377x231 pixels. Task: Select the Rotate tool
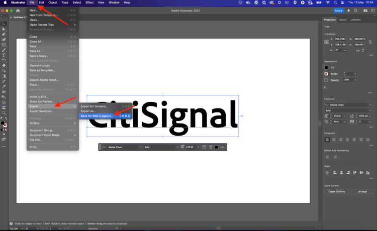pos(4,60)
